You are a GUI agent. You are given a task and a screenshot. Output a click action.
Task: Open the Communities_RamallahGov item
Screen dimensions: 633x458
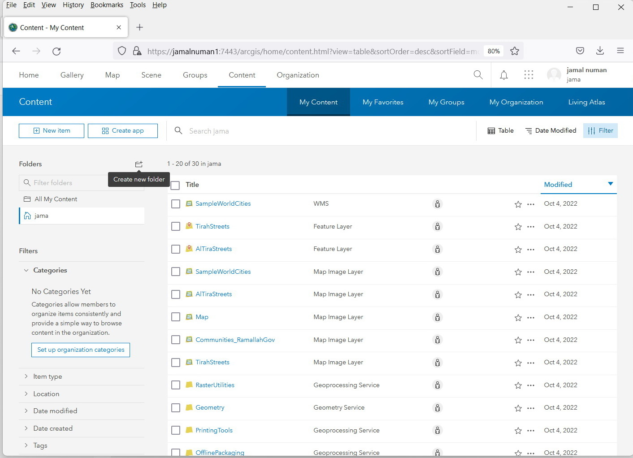coord(235,340)
